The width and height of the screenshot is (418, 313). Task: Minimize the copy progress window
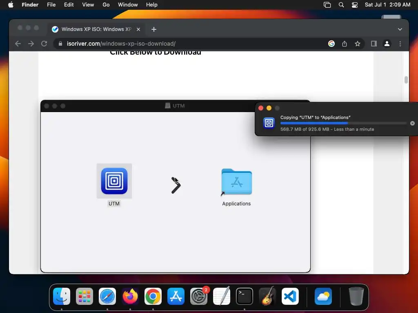(269, 108)
